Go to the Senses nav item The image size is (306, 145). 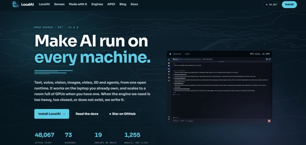[x=59, y=4]
